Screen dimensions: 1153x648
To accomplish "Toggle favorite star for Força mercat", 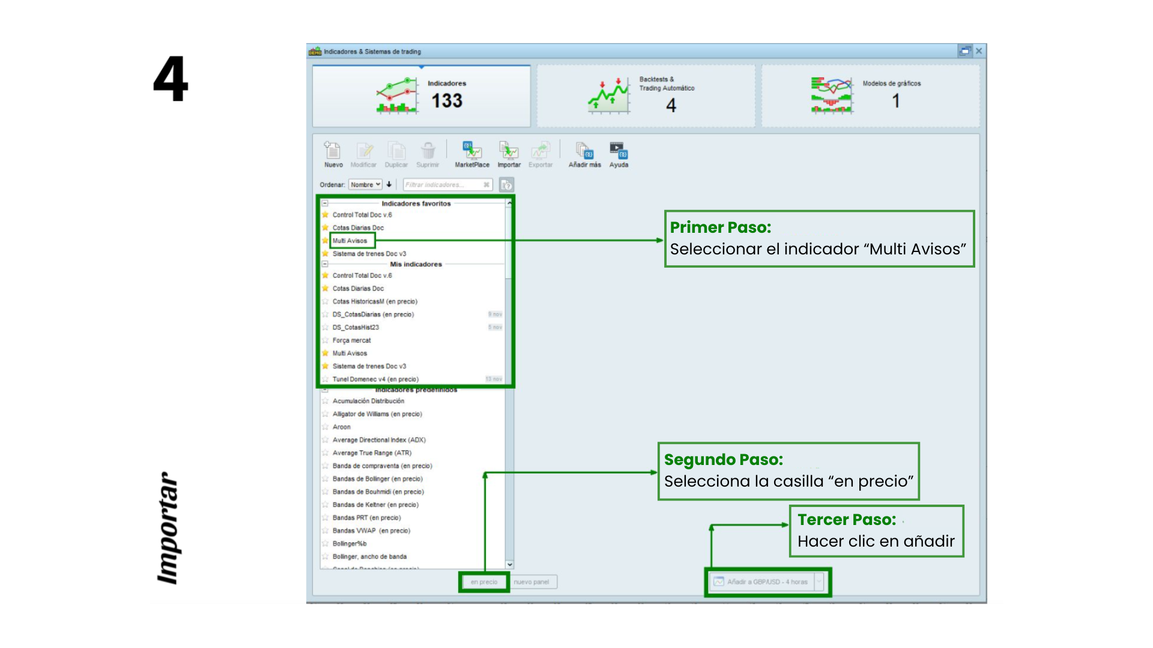I will [x=325, y=340].
